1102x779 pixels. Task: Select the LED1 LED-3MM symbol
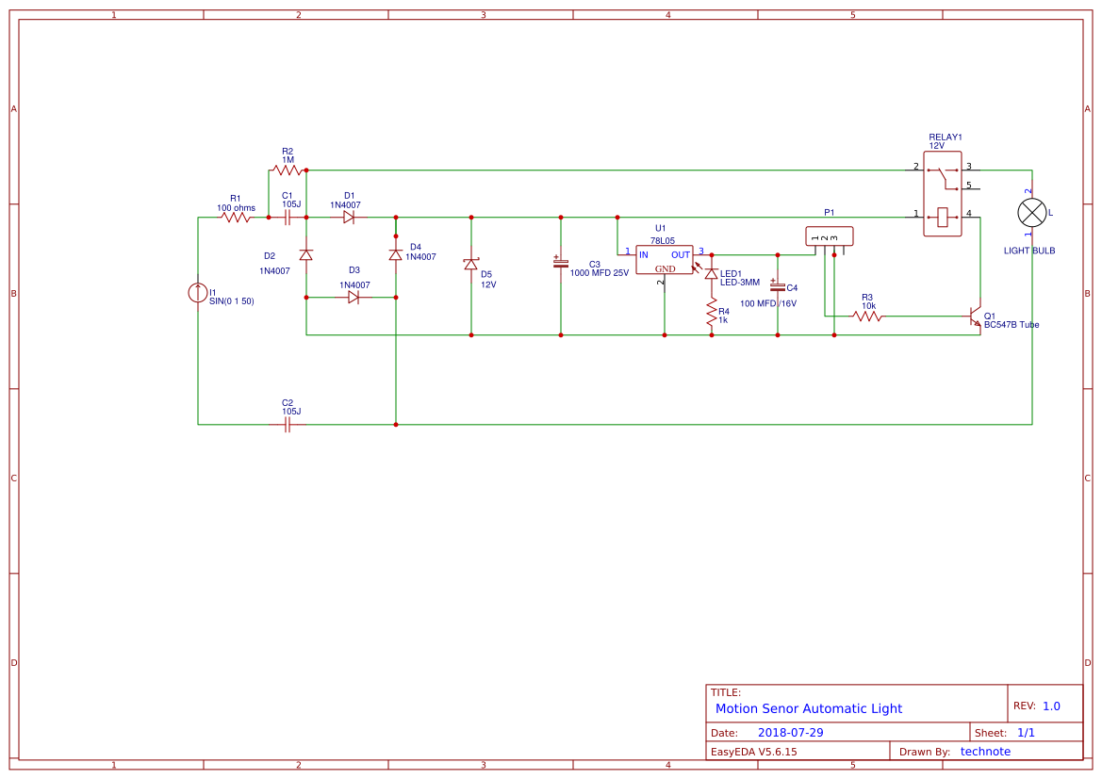pos(714,272)
